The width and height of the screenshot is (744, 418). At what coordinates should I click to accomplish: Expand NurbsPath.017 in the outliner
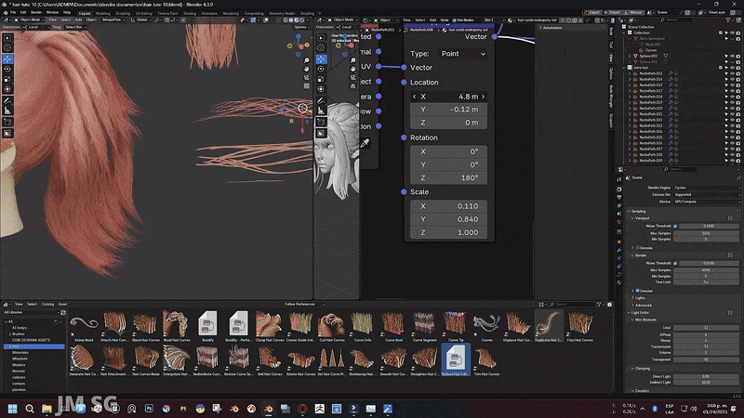[630, 91]
